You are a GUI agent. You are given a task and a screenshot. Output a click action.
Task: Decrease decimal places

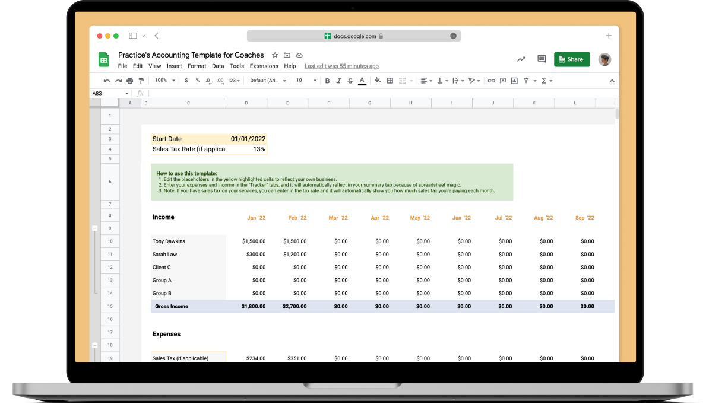coord(208,81)
